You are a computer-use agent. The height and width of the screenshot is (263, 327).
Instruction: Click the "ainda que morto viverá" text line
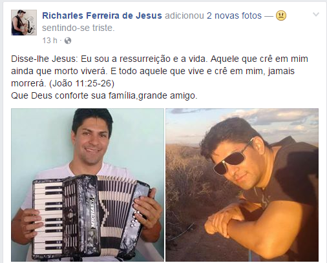point(59,71)
